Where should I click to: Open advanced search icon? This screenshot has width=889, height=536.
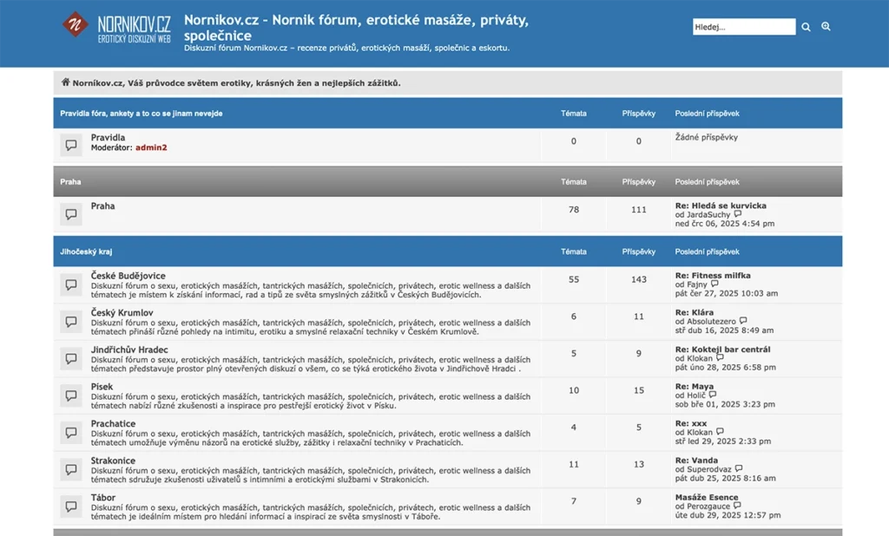(x=826, y=26)
